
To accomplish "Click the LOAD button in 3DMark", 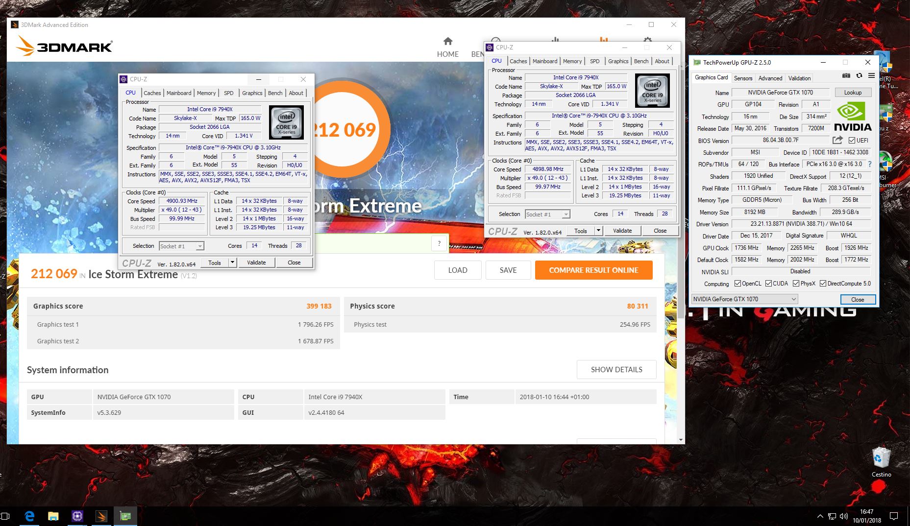I will click(458, 270).
